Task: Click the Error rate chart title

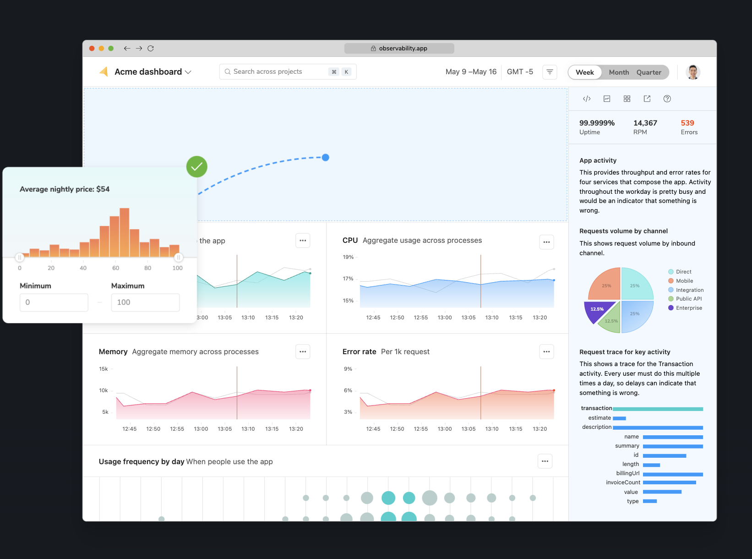Action: pos(359,351)
